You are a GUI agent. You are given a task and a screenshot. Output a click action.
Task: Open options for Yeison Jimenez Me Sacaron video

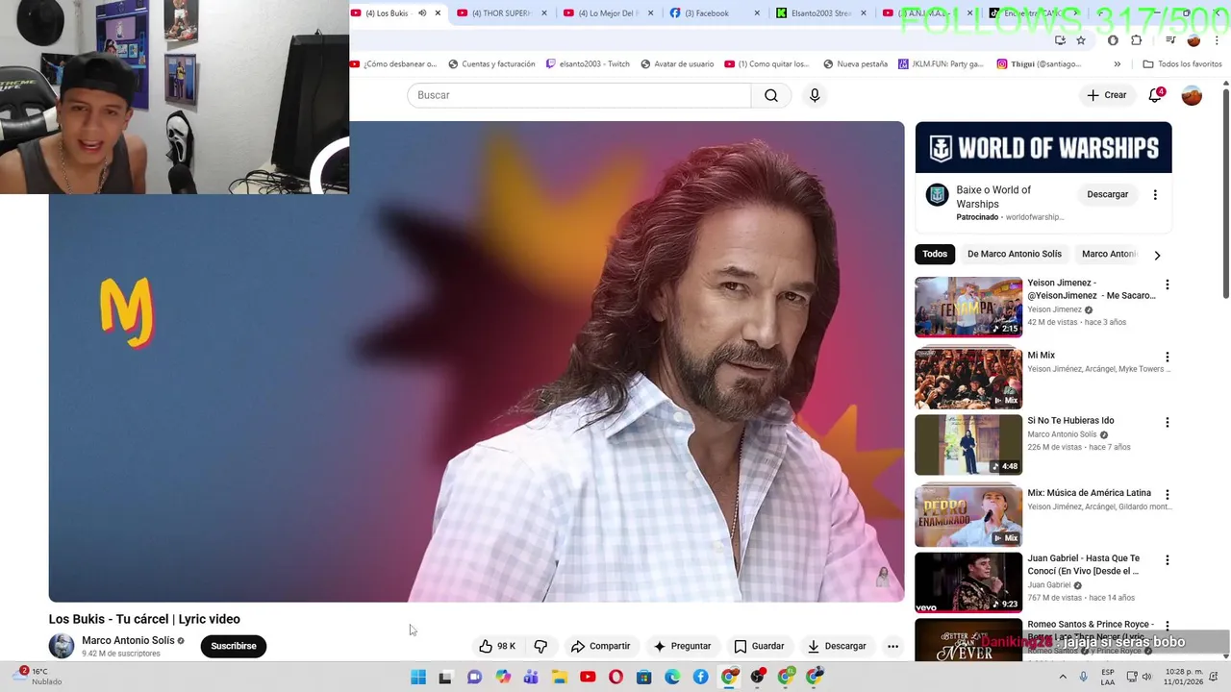click(x=1167, y=284)
